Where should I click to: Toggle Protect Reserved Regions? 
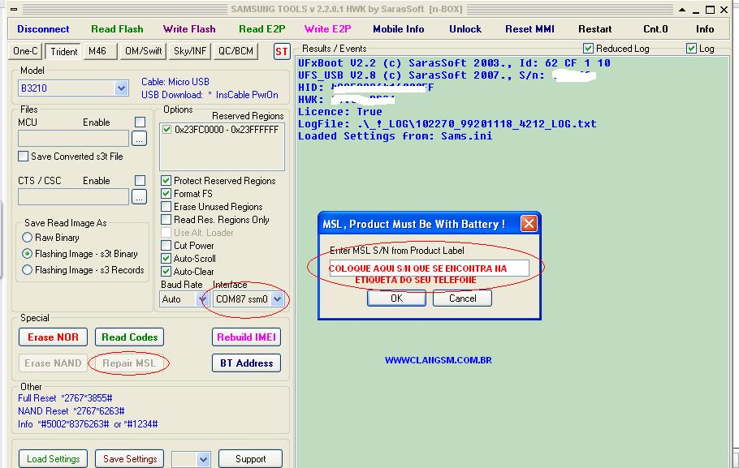point(166,180)
